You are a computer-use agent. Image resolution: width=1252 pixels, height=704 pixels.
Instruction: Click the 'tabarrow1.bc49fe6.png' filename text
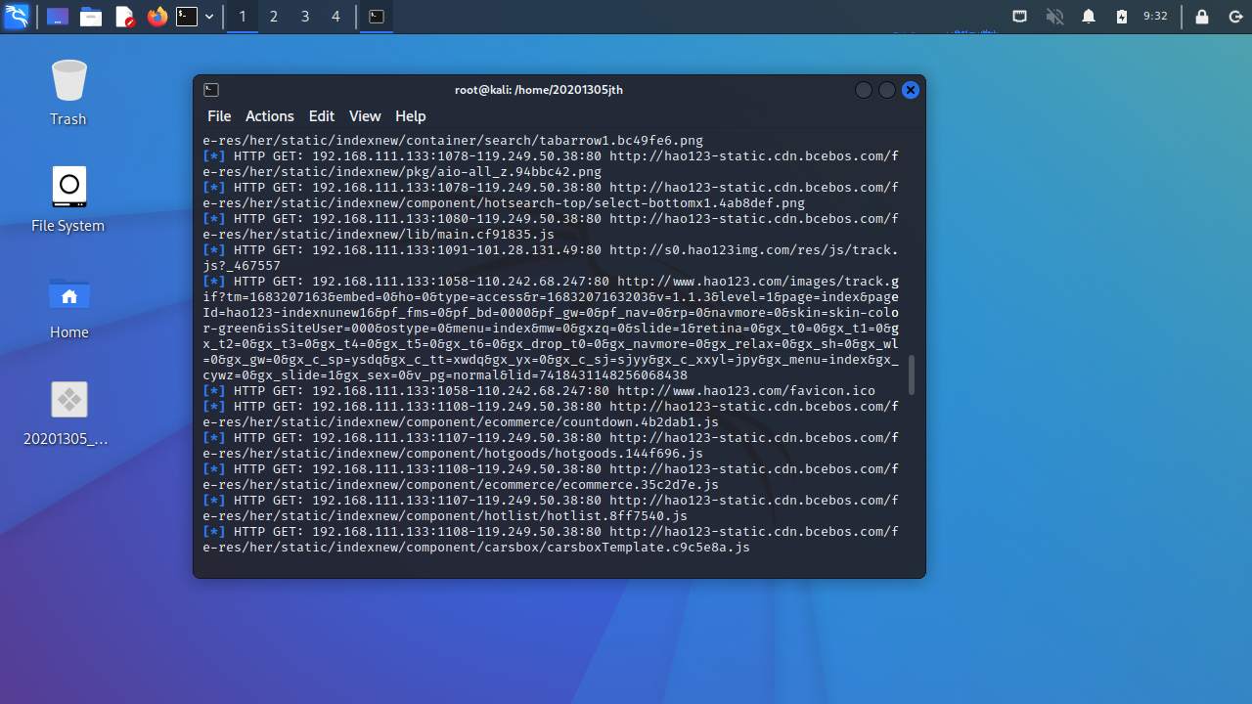click(x=621, y=141)
